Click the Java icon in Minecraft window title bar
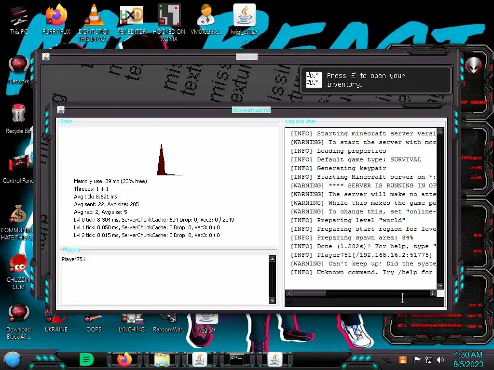 click(46, 57)
